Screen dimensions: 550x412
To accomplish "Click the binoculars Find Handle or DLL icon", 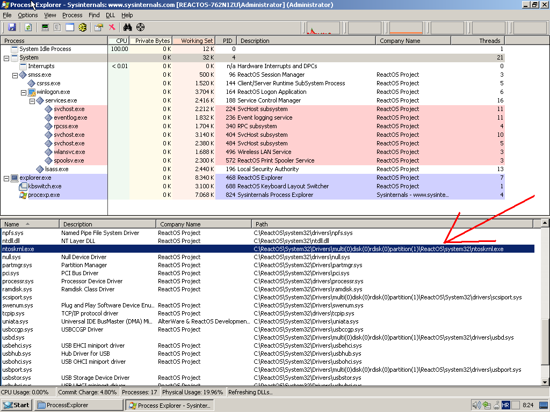I will tap(128, 27).
